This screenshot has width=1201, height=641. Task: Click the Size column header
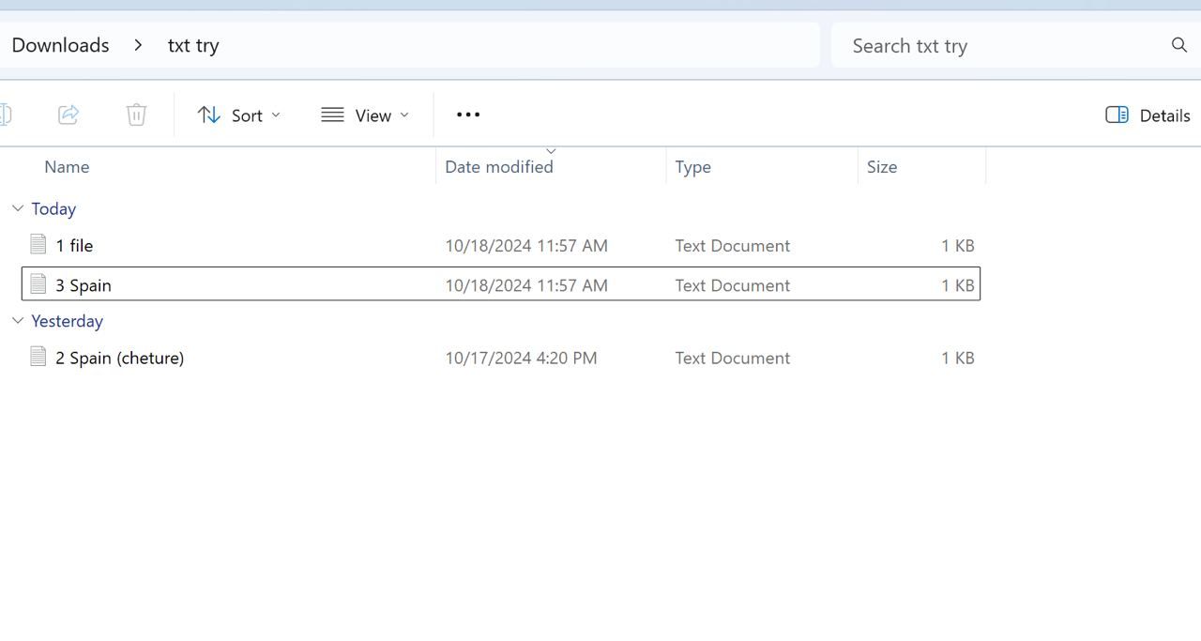[x=882, y=167]
